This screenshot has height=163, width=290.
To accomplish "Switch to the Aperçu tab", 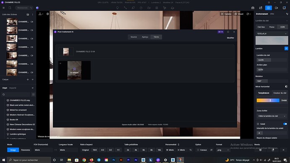I will [145, 37].
